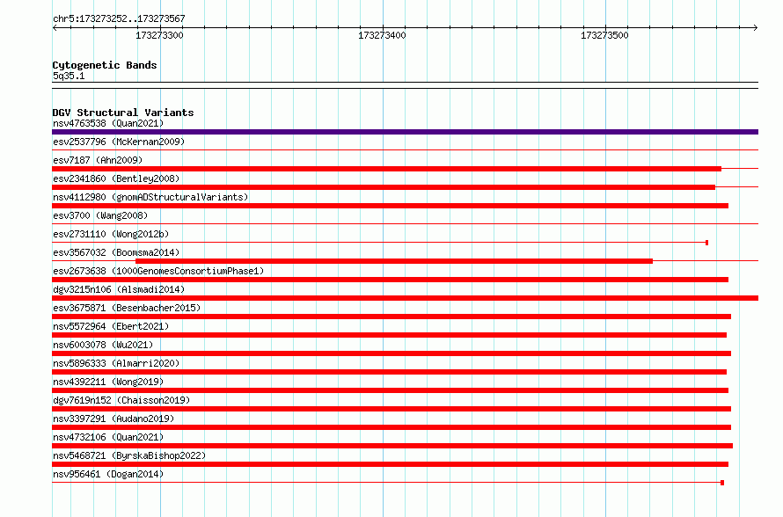Open the esv2537796 (McKernan2009) variant label
This screenshot has height=517, width=783.
119,142
